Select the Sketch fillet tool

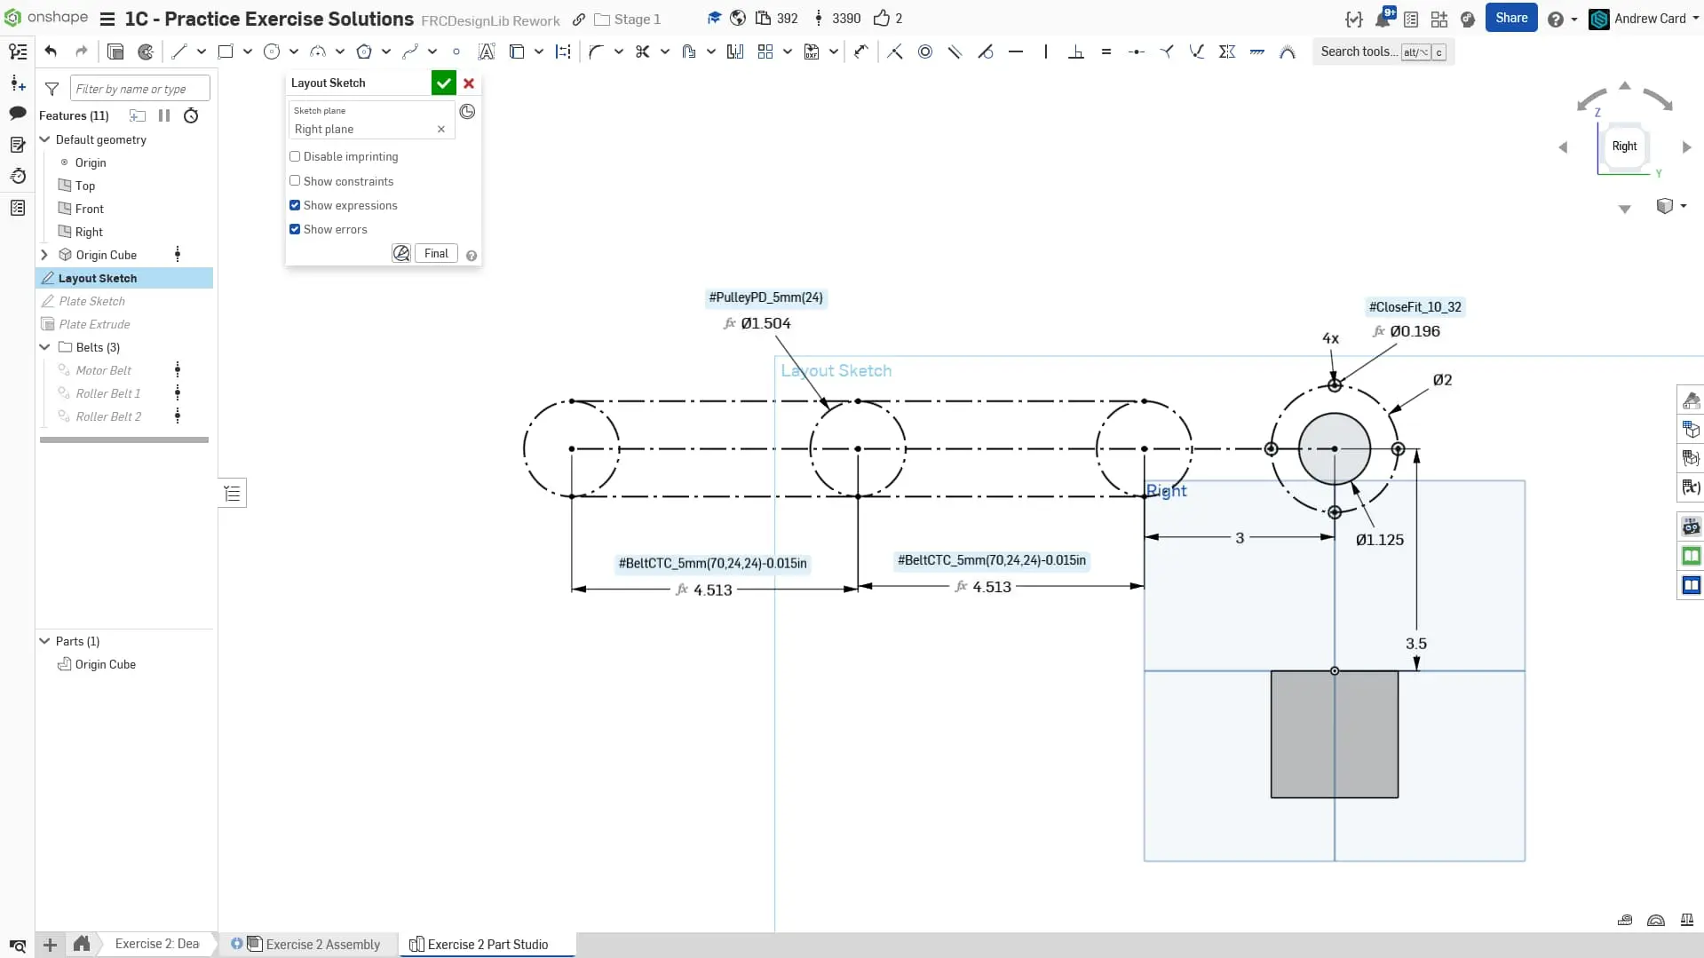[x=596, y=51]
